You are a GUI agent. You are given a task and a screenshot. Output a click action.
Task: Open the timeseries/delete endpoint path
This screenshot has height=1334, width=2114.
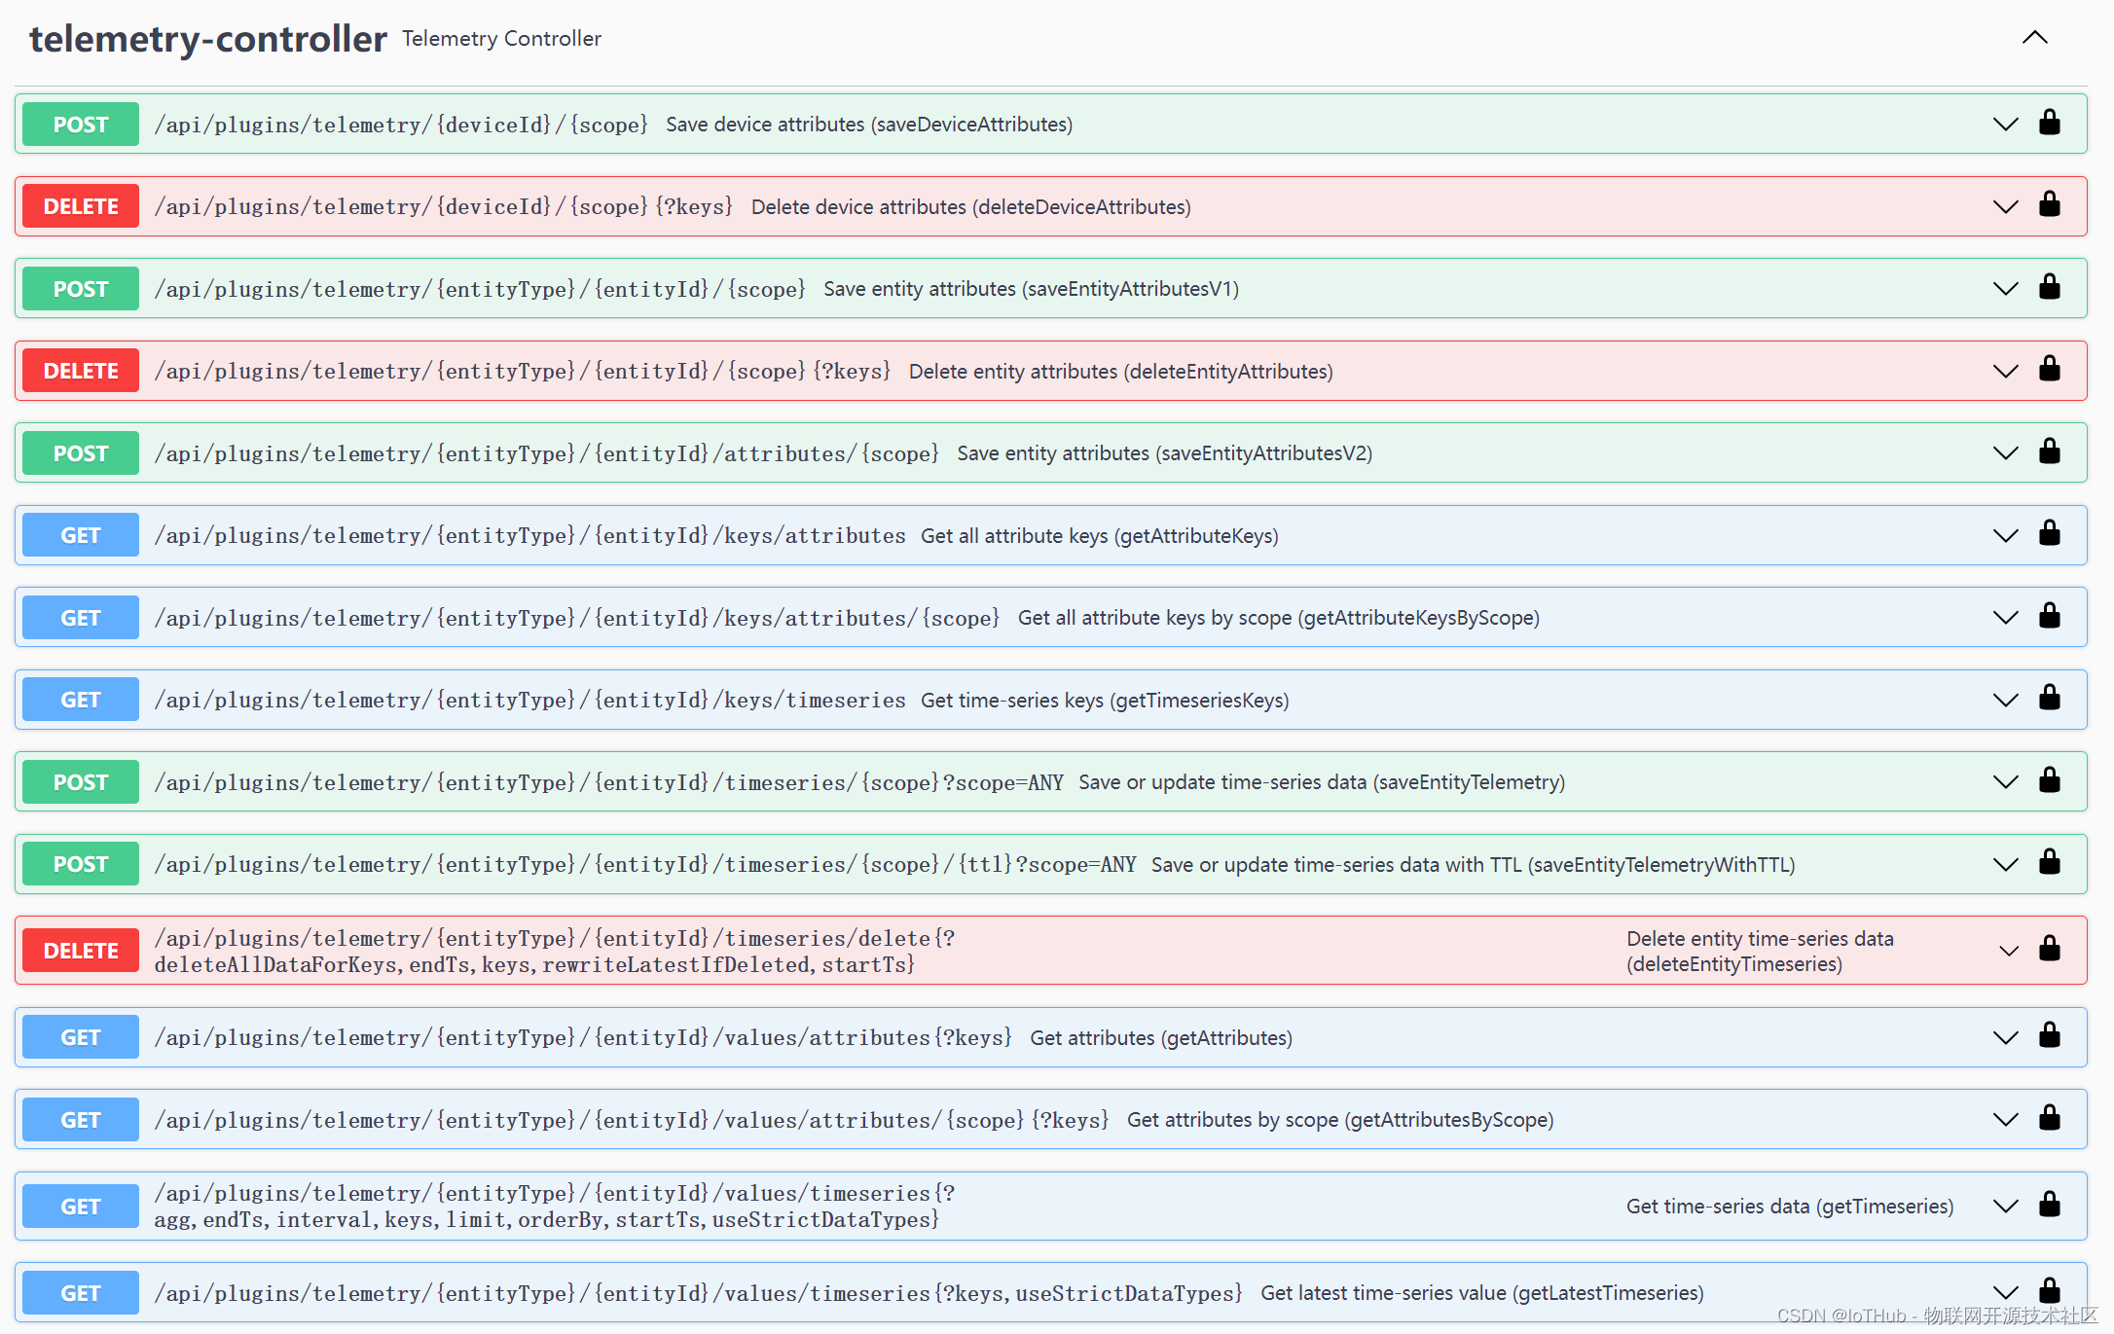[555, 951]
